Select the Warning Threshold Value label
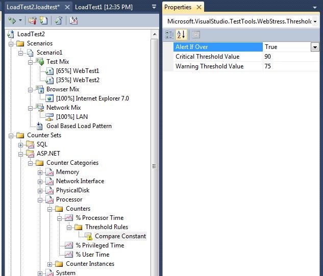 (x=210, y=66)
